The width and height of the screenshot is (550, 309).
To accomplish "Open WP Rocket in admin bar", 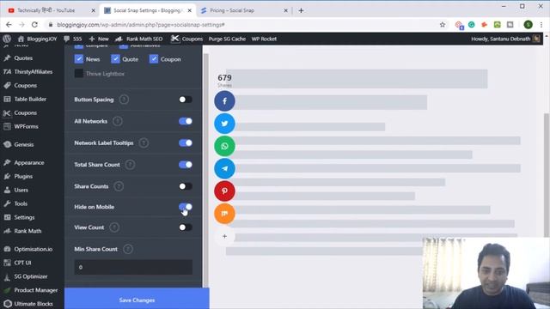I will point(264,39).
